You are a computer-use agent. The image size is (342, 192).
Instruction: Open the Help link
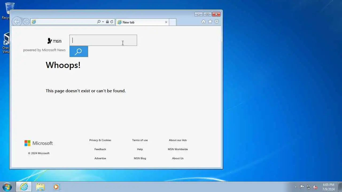pos(140,149)
